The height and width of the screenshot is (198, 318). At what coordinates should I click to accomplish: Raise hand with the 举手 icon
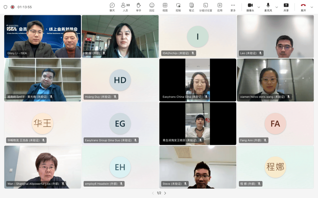[x=139, y=7]
